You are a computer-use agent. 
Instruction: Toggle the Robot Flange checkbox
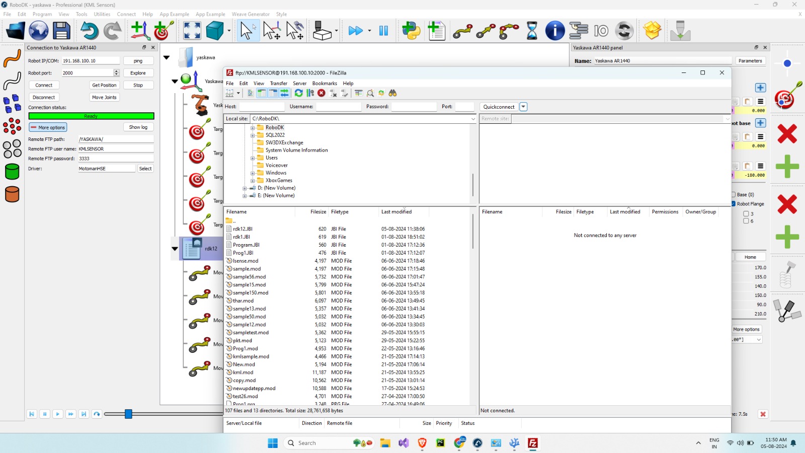734,204
